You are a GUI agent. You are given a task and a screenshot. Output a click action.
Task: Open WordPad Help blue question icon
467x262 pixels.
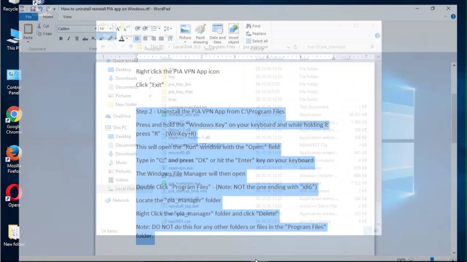click(453, 17)
